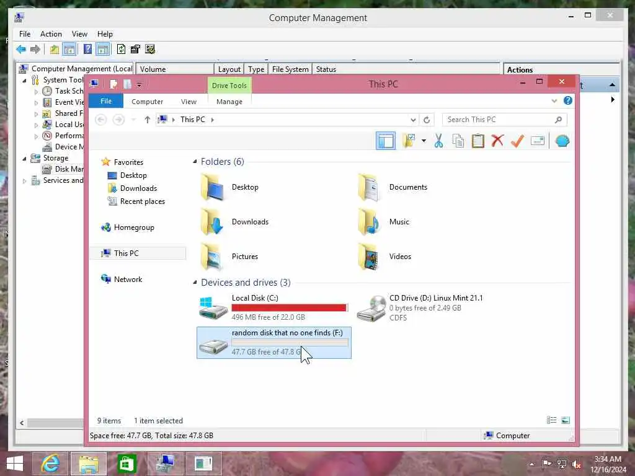This screenshot has height=476, width=635.
Task: Click Up arrow in Explorer navigation bar
Action: pyautogui.click(x=148, y=120)
